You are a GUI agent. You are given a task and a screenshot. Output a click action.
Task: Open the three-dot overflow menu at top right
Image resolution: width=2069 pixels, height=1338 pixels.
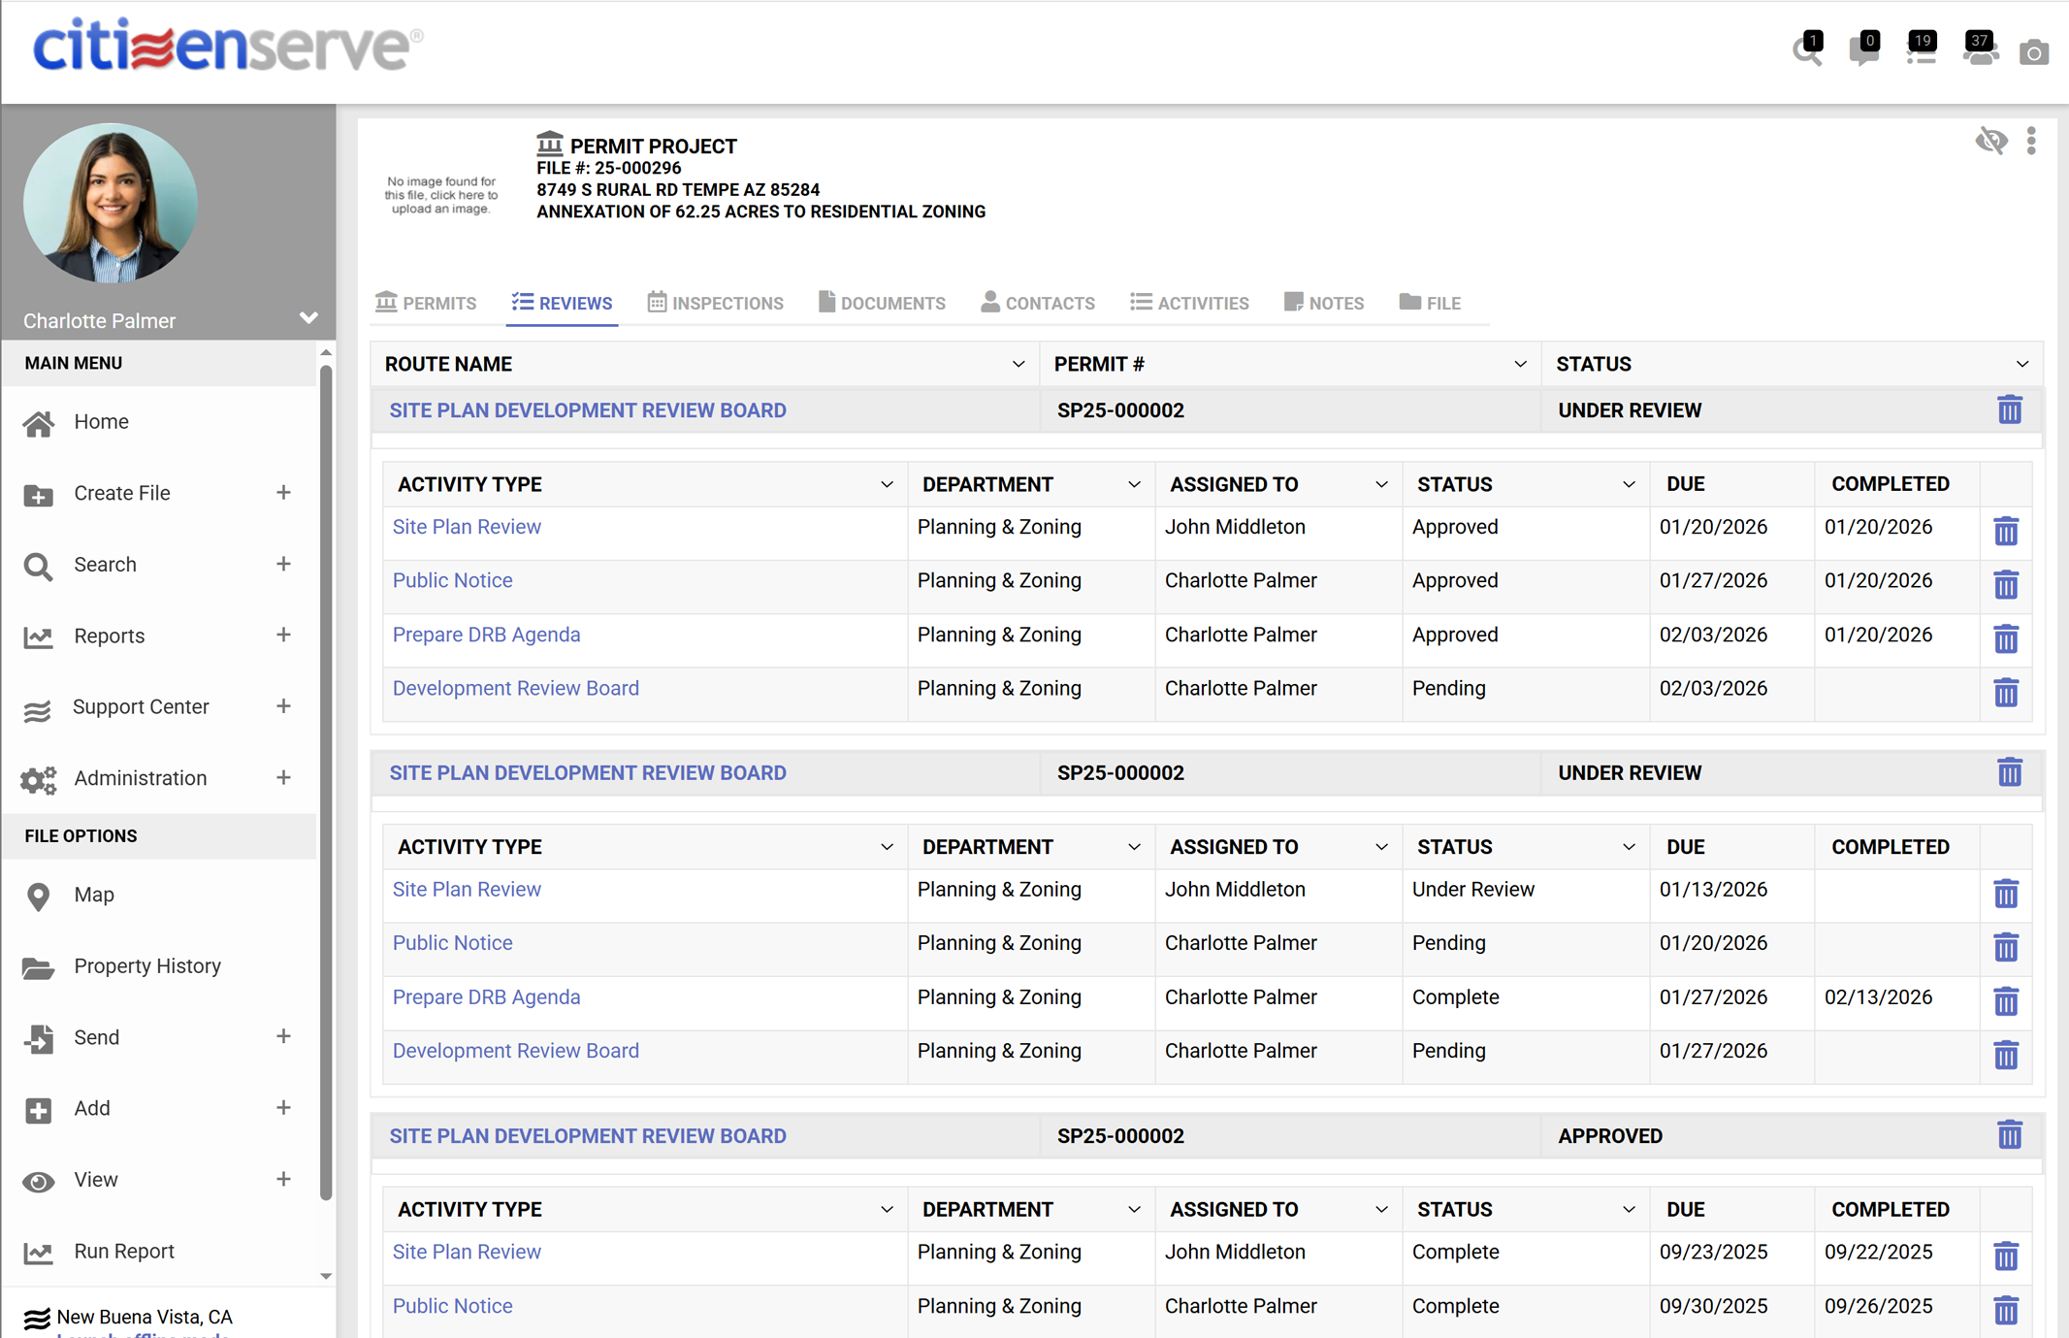coord(2032,141)
